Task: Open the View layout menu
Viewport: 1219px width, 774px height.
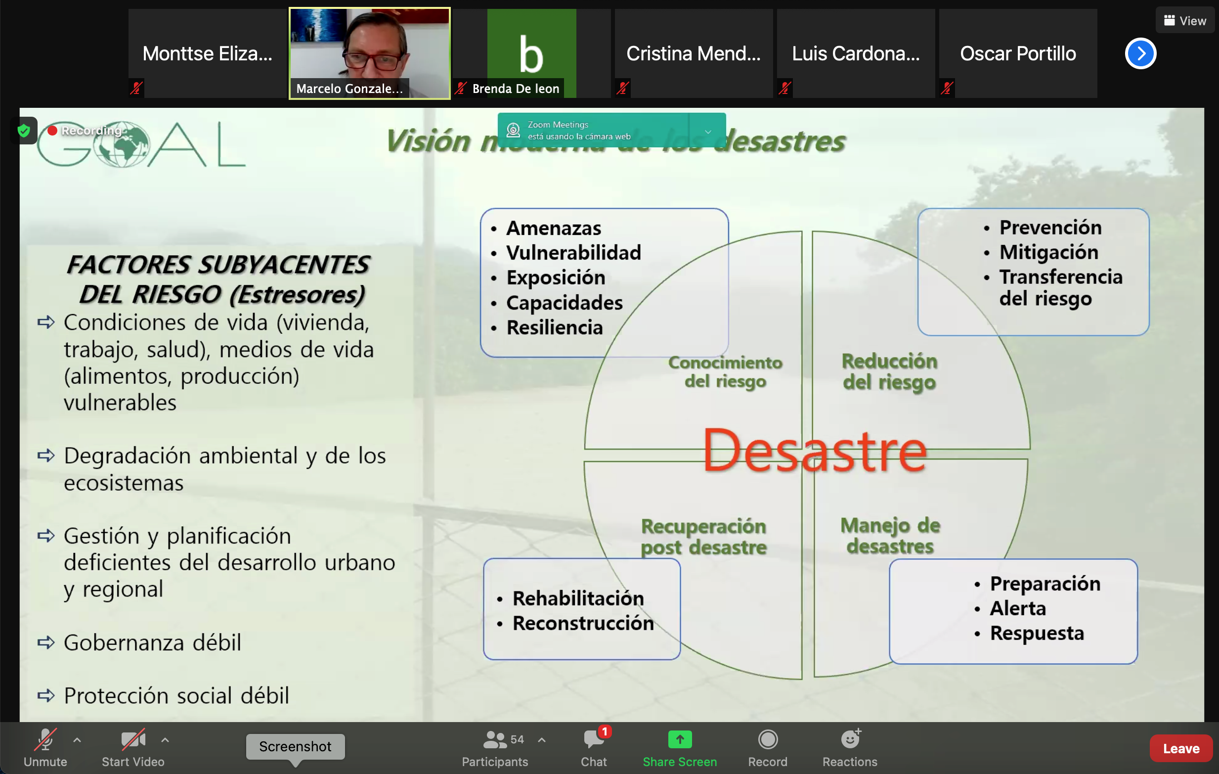Action: coord(1184,21)
